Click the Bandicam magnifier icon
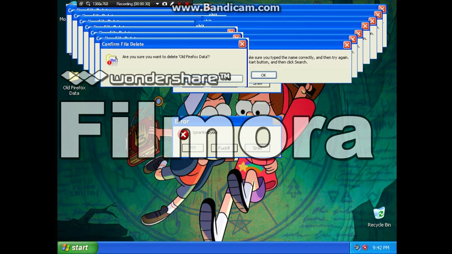The height and width of the screenshot is (254, 452). 88,4
